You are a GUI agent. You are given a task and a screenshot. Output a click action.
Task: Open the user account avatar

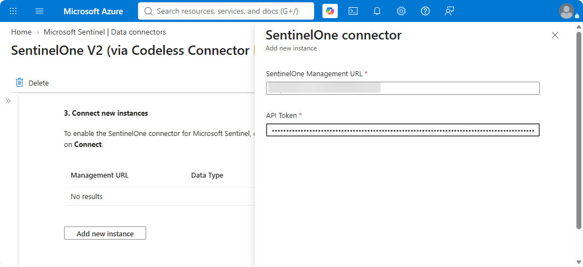pos(567,11)
